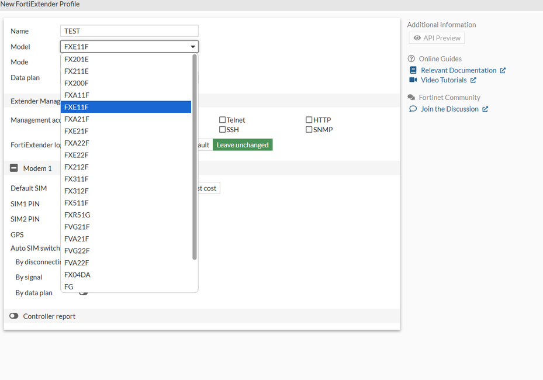Click the Online Guides help icon
Viewport: 543px width, 380px height.
coord(411,58)
